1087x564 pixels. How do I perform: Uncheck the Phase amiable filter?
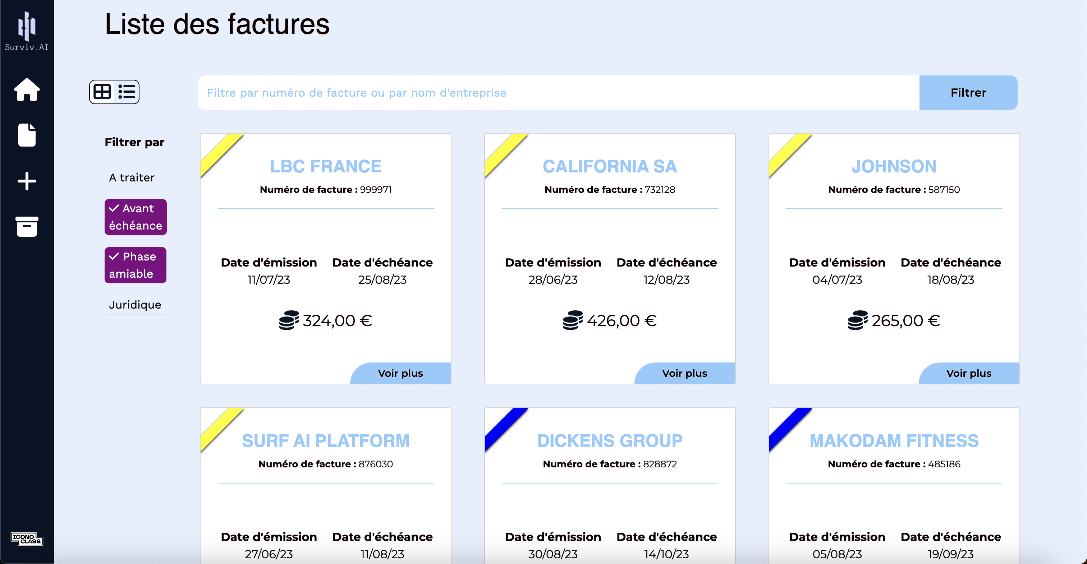[136, 265]
